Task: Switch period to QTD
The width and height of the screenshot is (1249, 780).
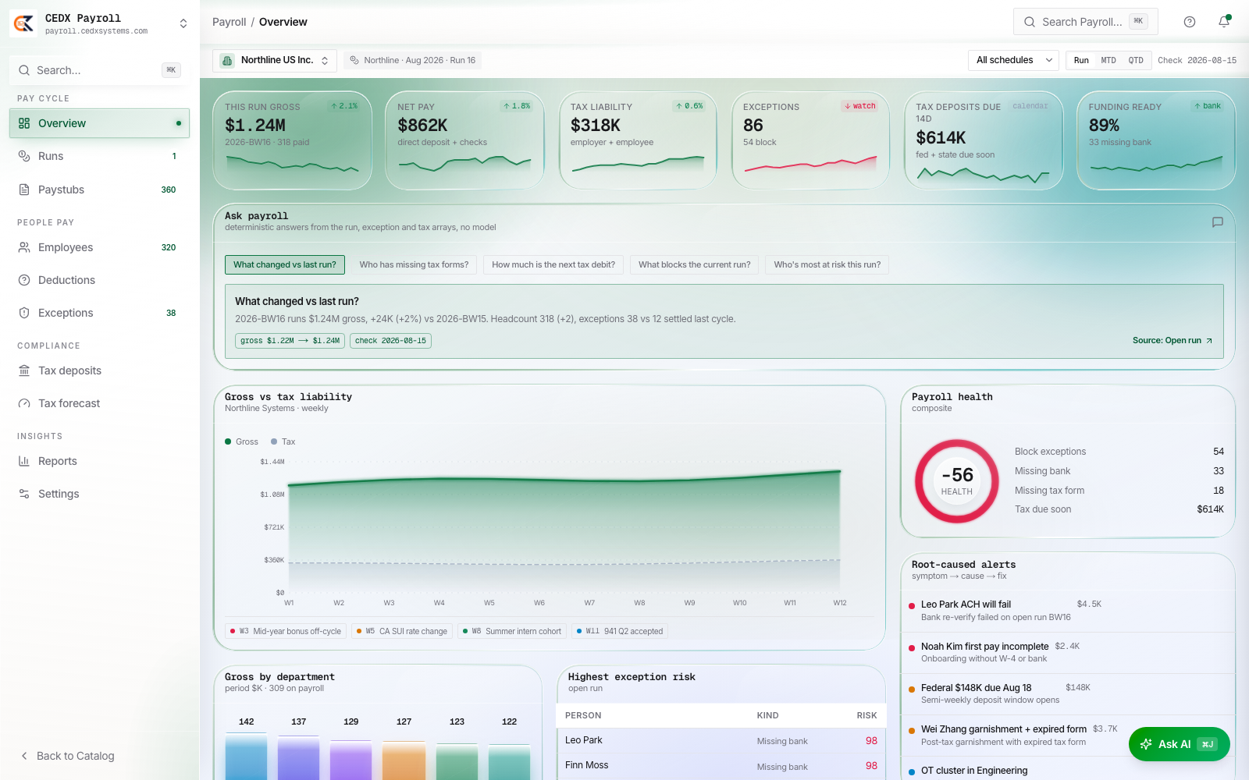Action: pyautogui.click(x=1136, y=60)
